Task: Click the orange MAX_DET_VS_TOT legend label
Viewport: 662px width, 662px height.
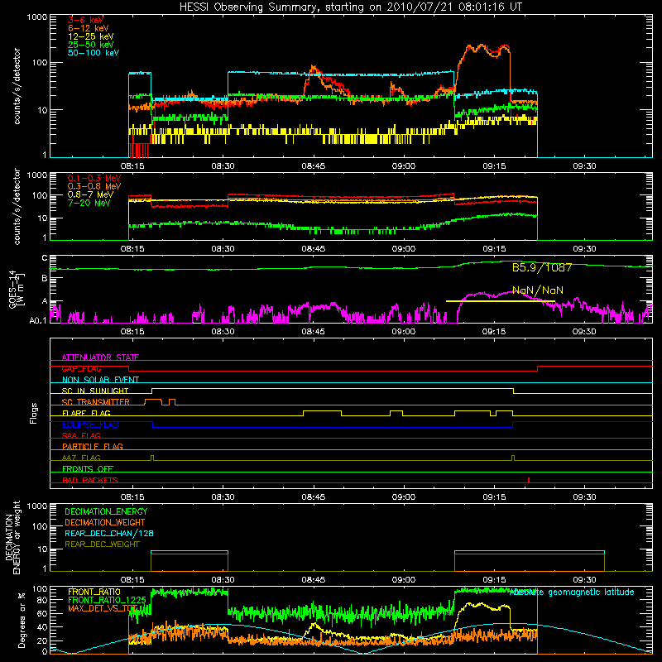Action: tap(103, 608)
